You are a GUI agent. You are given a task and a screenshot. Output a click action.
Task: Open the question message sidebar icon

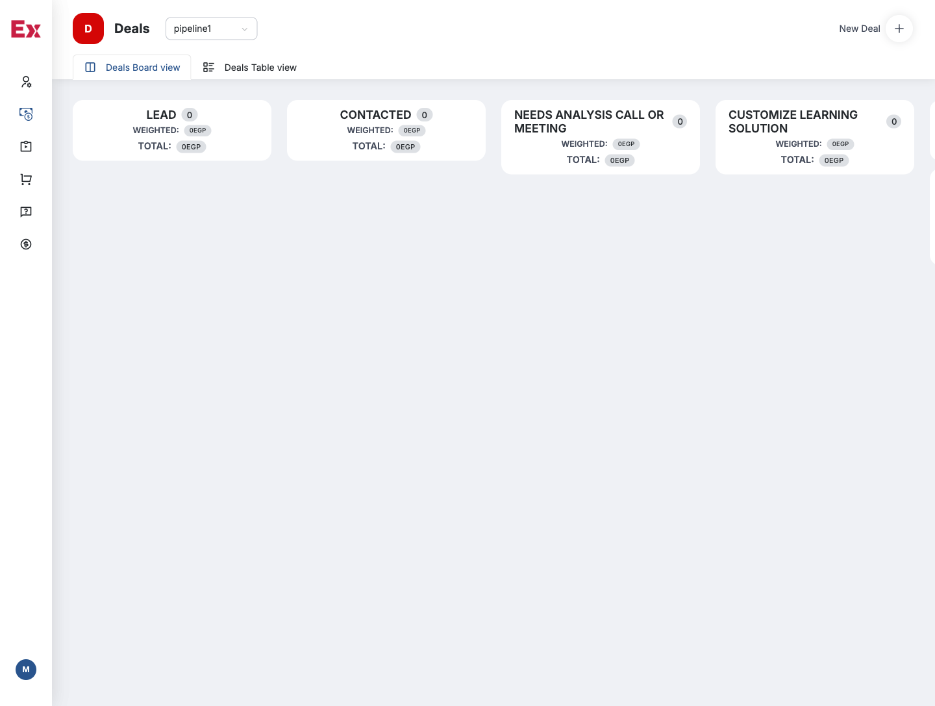[x=26, y=212]
